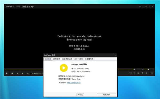The width and height of the screenshot is (160, 99).
Task: Go to the 快捷键列表 tab
Action: 89,59
